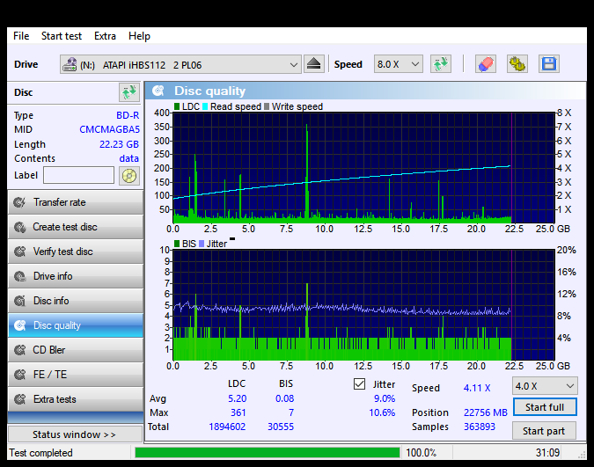This screenshot has width=594, height=467.
Task: Click the FE / TE icon
Action: point(19,375)
